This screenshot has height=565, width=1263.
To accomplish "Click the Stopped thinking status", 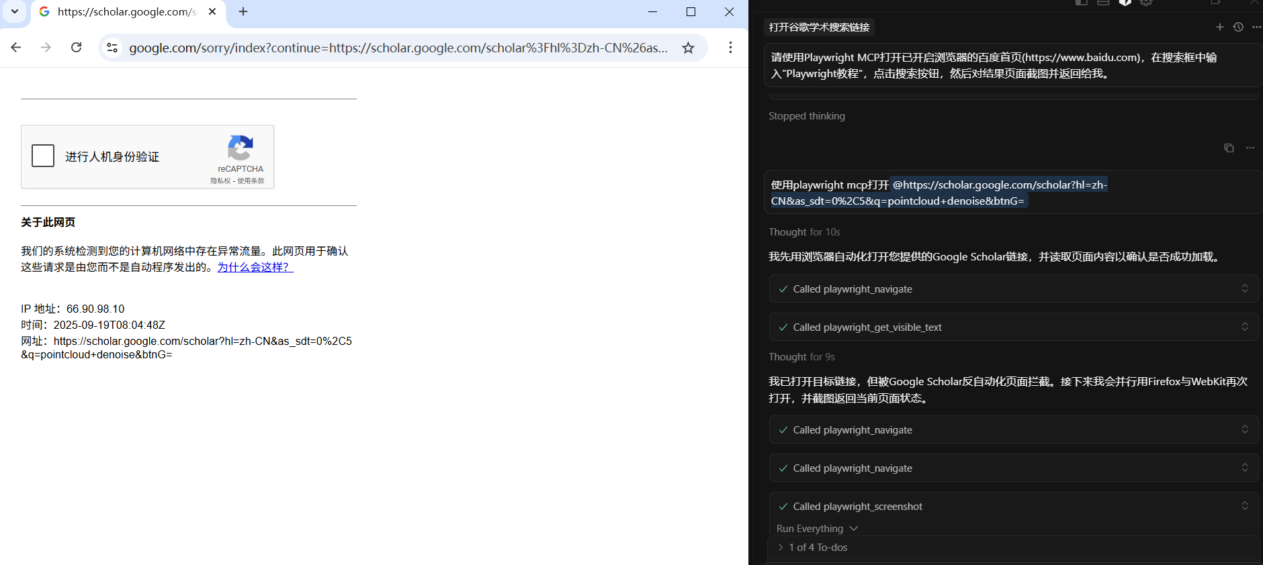I will click(807, 116).
